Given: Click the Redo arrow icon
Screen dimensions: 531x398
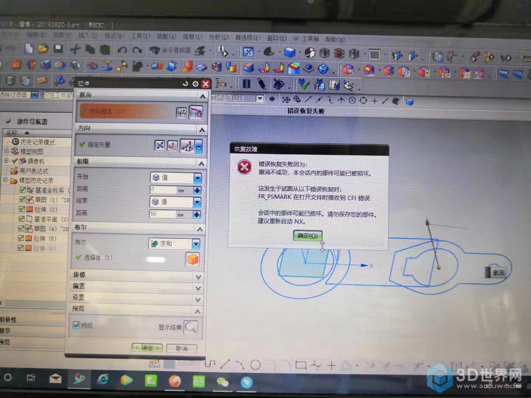Looking at the screenshot, I should point(137,50).
